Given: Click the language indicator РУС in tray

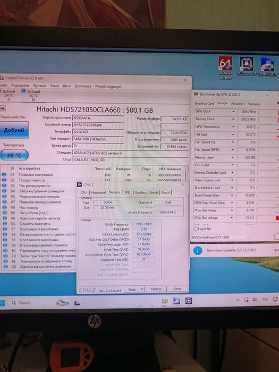Looking at the screenshot, I should 265,300.
